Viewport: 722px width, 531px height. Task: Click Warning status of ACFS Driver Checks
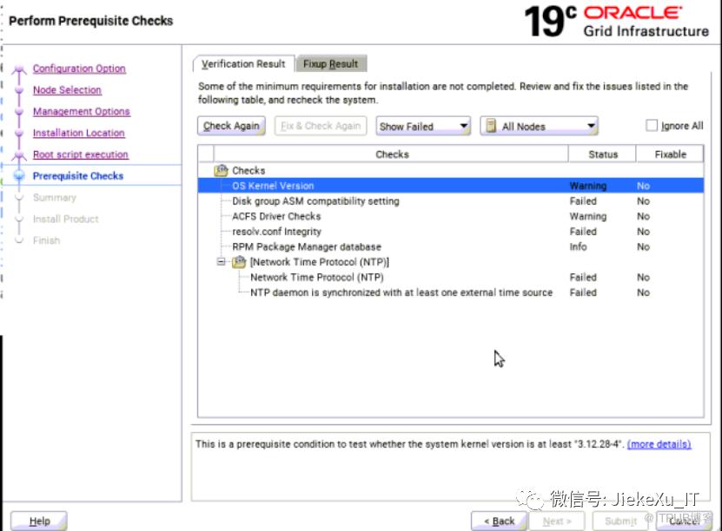(588, 216)
